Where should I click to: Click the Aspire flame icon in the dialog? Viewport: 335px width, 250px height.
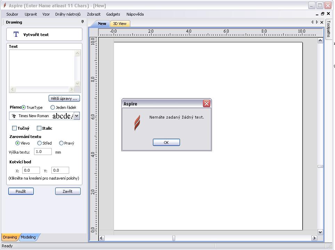tap(137, 123)
